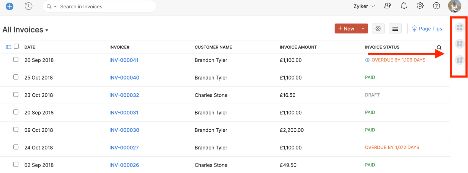Select the checkbox for INV-000032 row
468x173 pixels.
pyautogui.click(x=16, y=94)
